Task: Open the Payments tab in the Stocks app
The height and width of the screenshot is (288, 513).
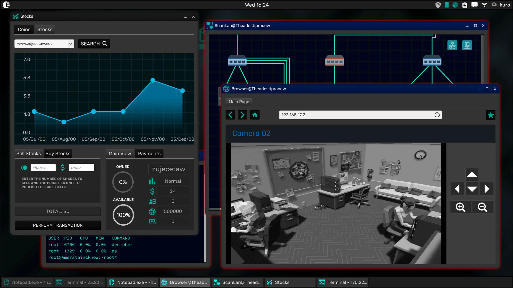Action: [149, 153]
